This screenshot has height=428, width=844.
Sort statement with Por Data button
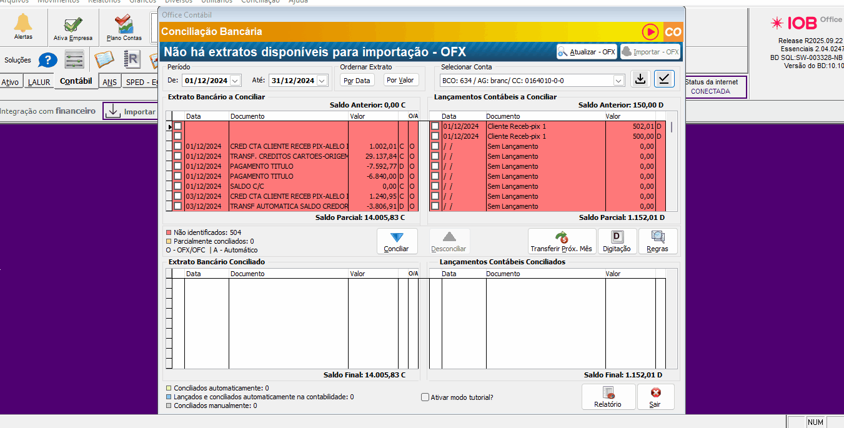357,81
